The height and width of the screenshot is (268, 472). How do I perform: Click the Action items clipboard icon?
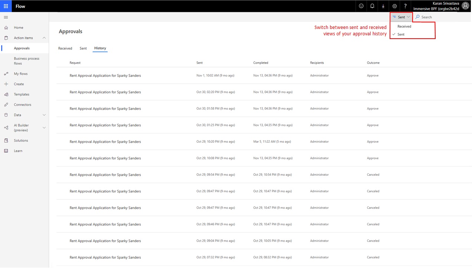coord(6,38)
